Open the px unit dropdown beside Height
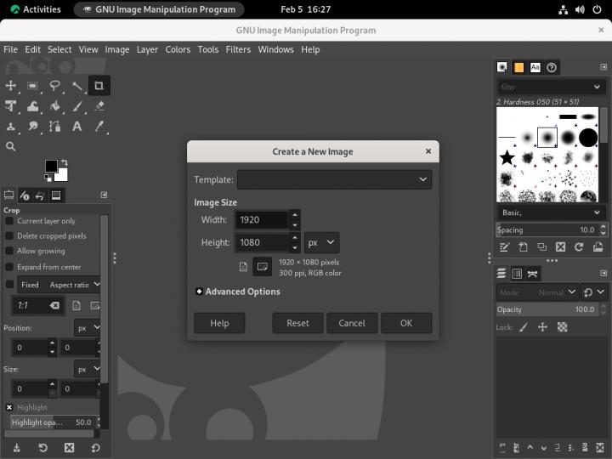This screenshot has height=459, width=612. click(x=321, y=242)
